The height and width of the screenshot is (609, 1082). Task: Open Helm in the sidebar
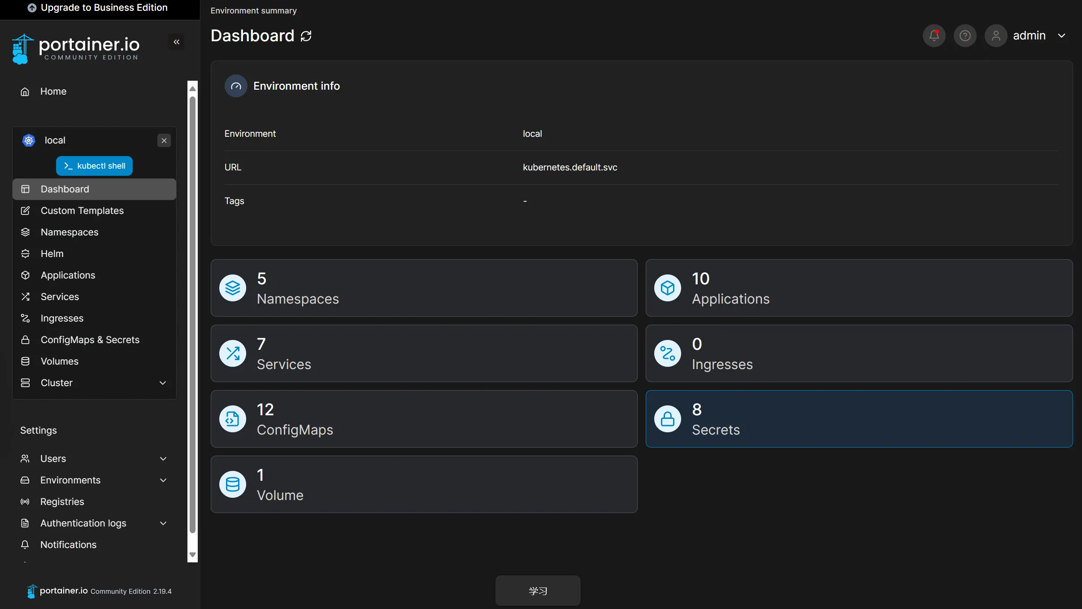pyautogui.click(x=52, y=254)
